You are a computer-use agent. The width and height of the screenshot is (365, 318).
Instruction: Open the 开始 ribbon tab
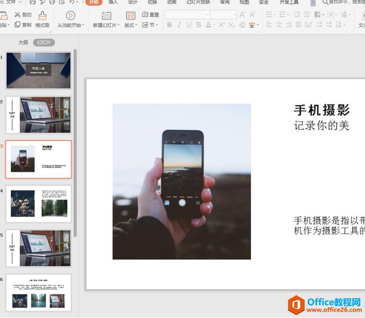pyautogui.click(x=94, y=2)
